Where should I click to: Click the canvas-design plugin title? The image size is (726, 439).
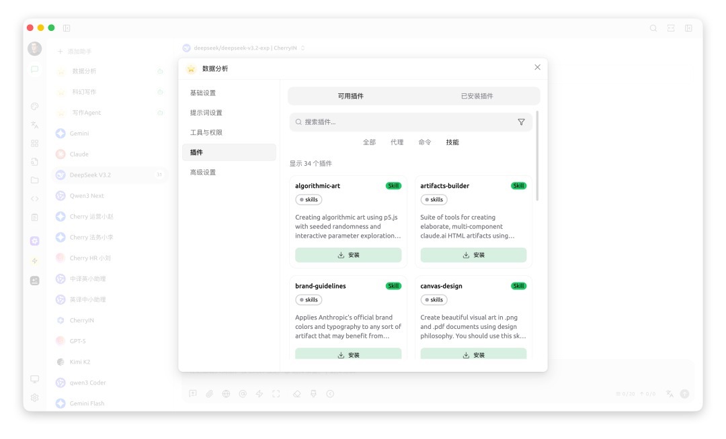pos(441,286)
